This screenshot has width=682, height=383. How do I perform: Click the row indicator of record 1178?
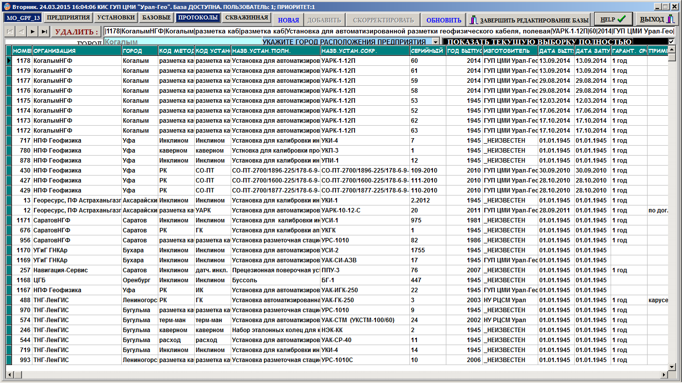pyautogui.click(x=9, y=60)
